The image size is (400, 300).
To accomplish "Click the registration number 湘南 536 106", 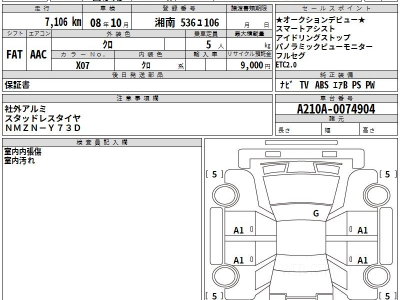I will [187, 23].
